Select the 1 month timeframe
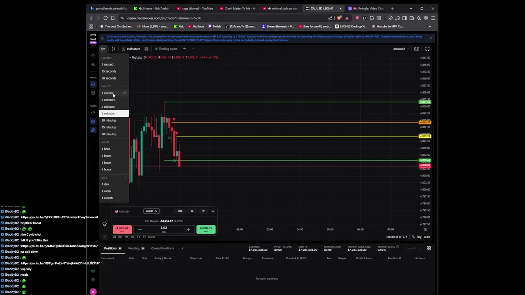 (x=107, y=198)
